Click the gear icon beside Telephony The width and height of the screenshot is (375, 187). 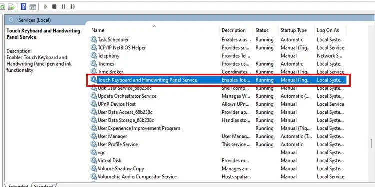[94, 56]
